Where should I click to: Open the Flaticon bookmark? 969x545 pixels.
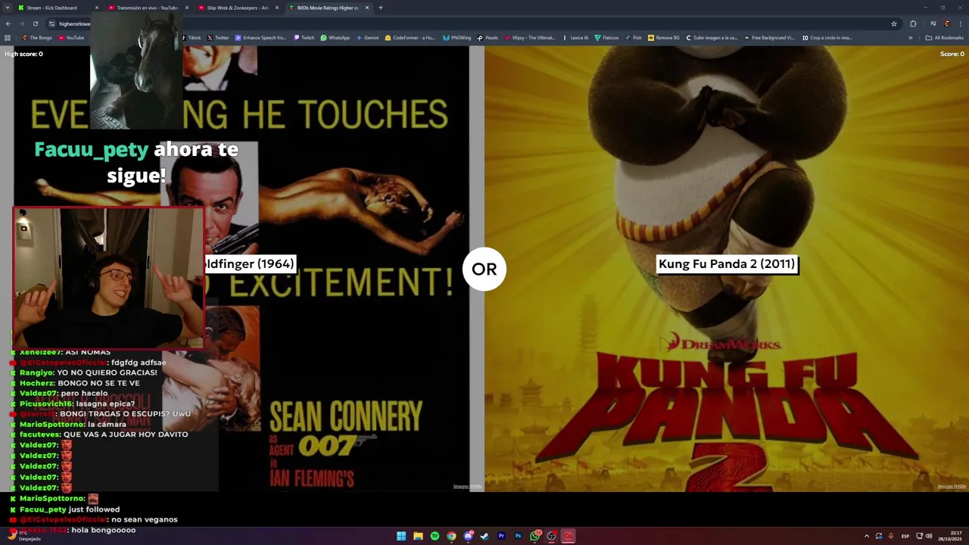[x=607, y=37]
